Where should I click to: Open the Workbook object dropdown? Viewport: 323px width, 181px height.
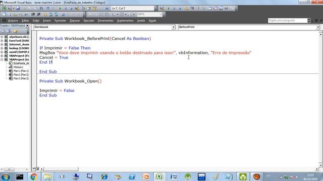(x=174, y=27)
